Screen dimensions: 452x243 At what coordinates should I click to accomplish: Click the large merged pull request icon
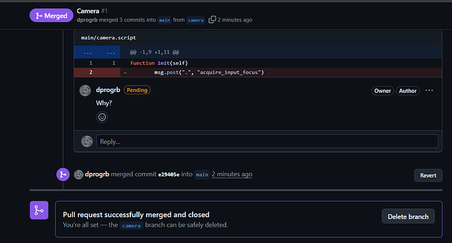[39, 210]
